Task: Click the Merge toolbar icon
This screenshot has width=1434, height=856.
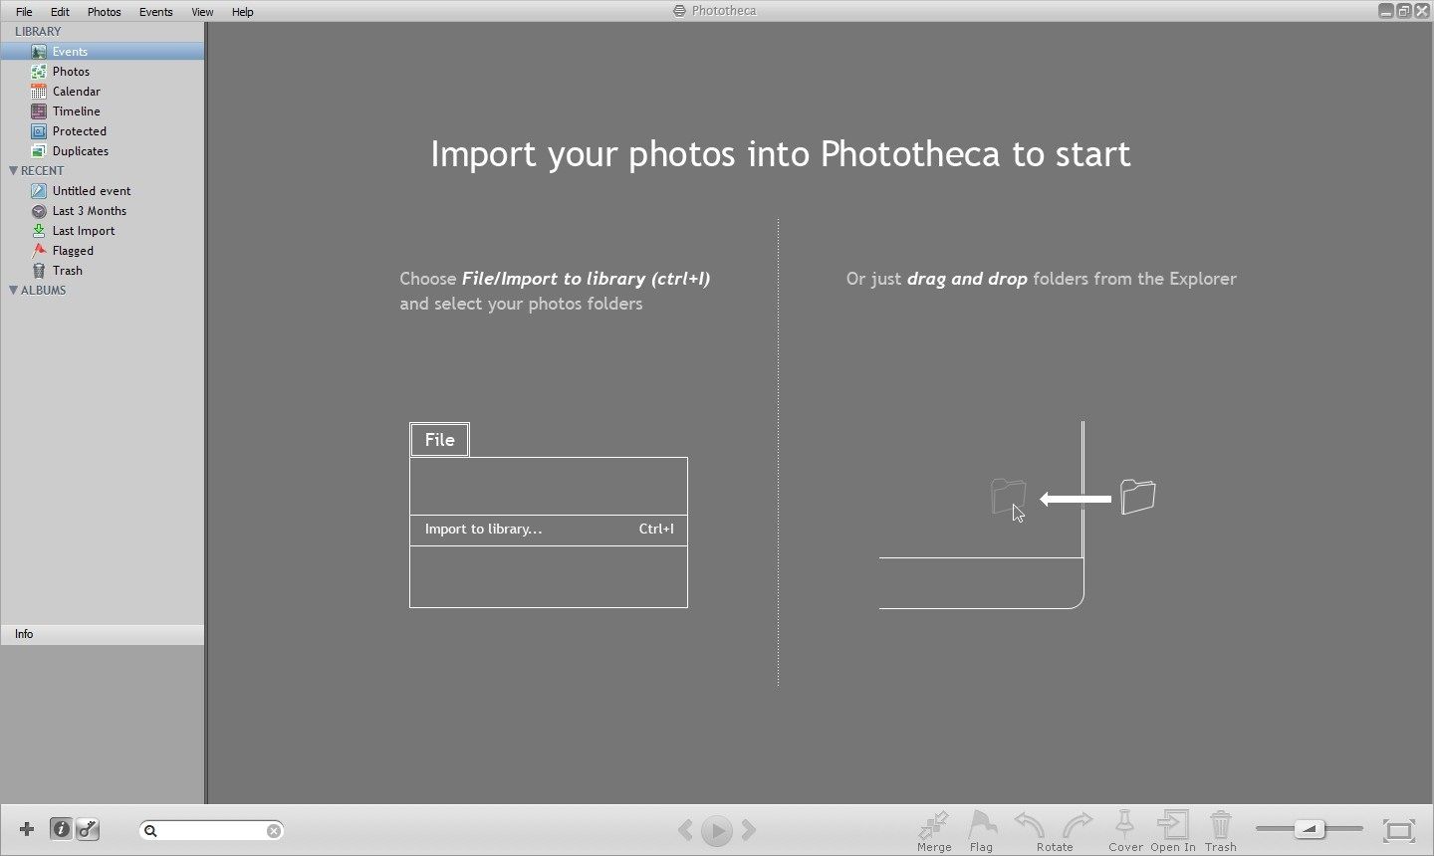Action: [x=934, y=825]
